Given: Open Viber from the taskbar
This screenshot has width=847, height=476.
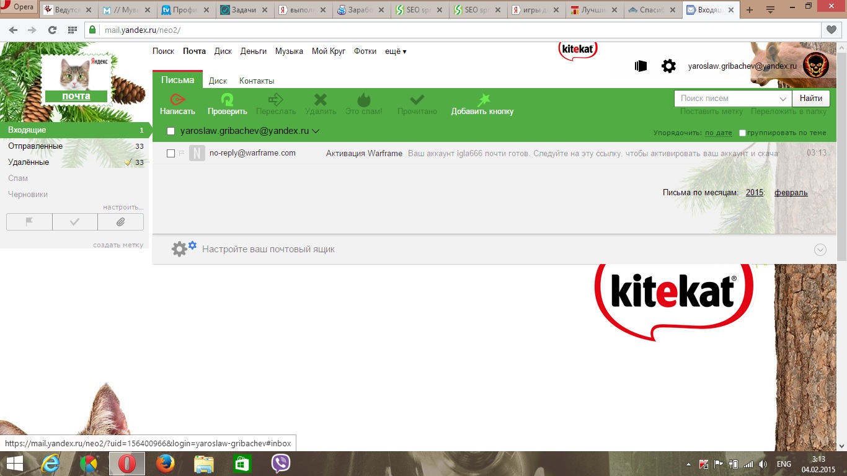Looking at the screenshot, I should [x=281, y=464].
